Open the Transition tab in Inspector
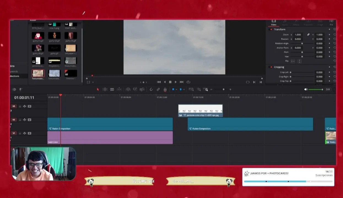This screenshot has width=343, height=198. pos(308,23)
